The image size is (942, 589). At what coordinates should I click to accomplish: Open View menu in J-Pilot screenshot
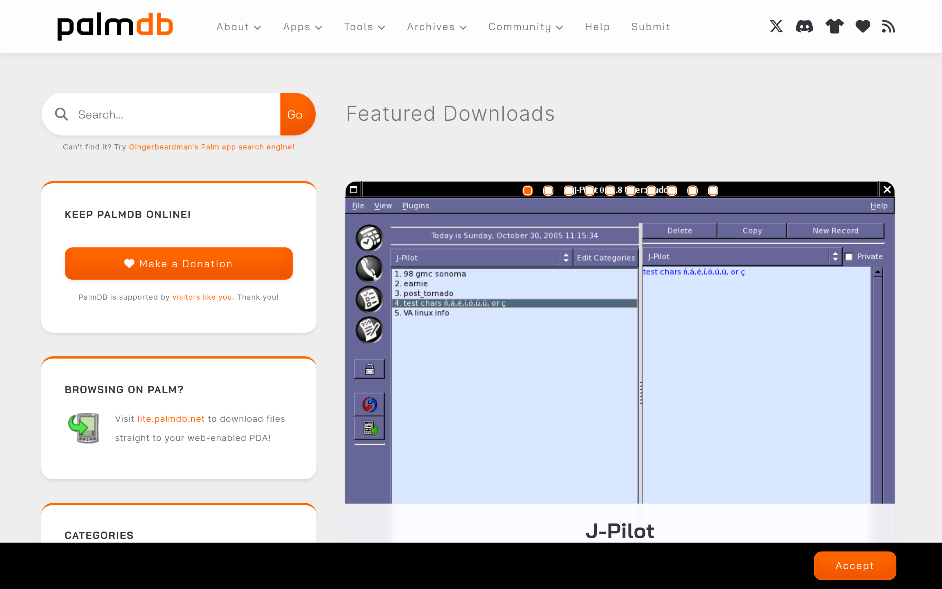[383, 206]
